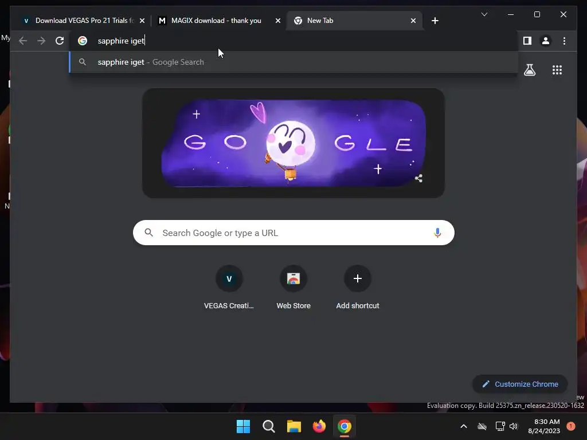Share the Google Doodle
Viewport: 587px width, 440px height.
418,179
